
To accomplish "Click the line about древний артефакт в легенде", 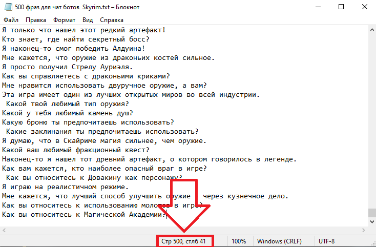I will (150, 159).
